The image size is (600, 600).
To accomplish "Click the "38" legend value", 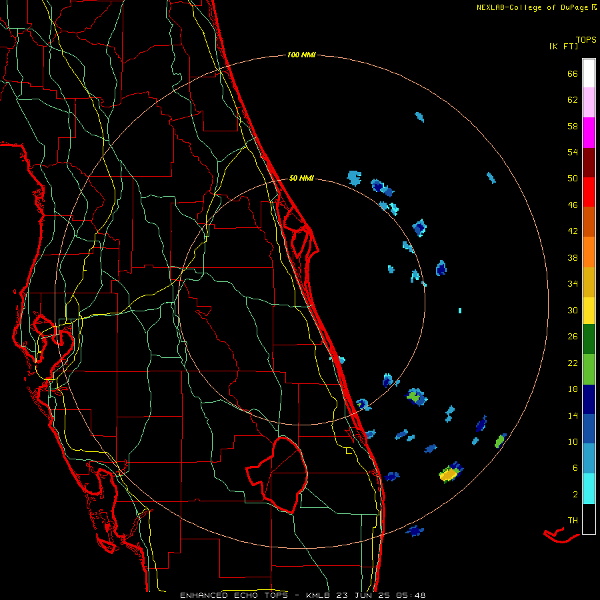I will [x=573, y=257].
